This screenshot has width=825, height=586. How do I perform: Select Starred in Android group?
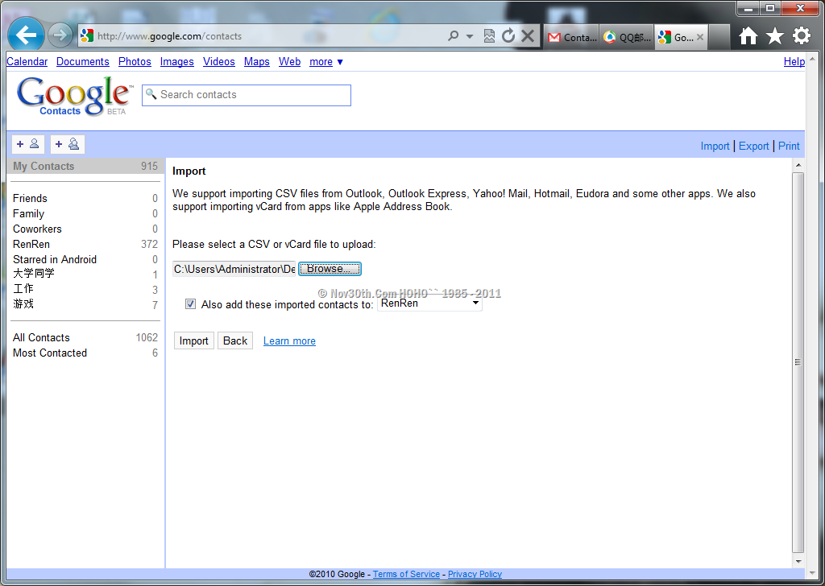[85, 259]
